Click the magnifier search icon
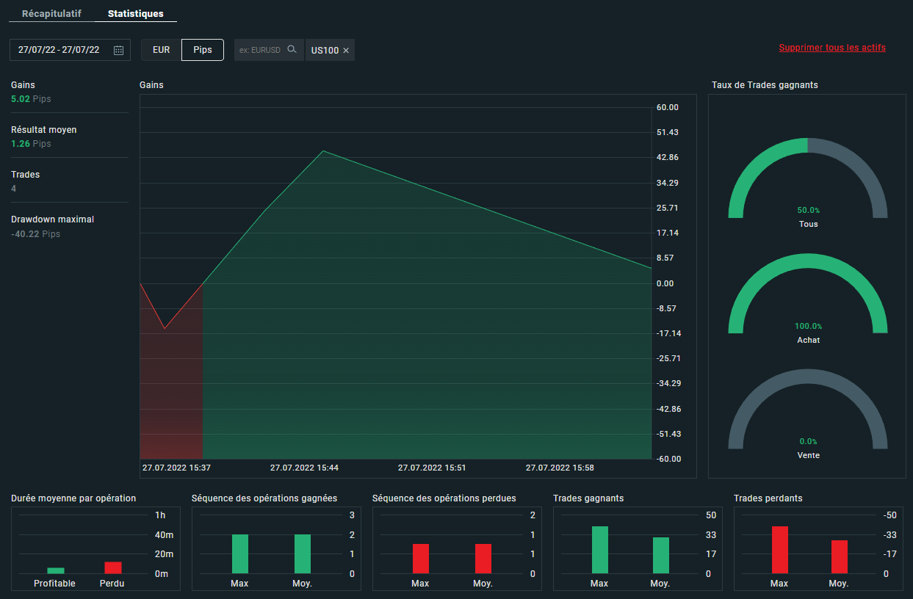Screen dimensions: 913x599 [292, 49]
